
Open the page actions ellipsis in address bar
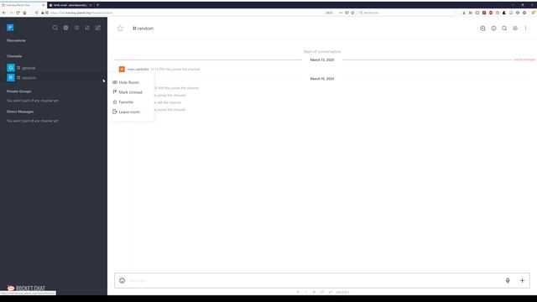point(341,13)
